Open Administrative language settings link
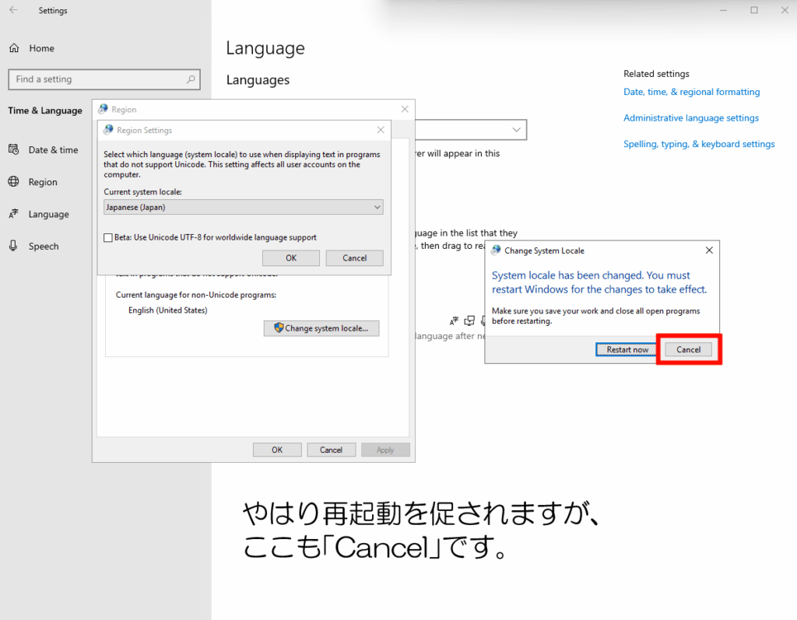 pyautogui.click(x=690, y=118)
